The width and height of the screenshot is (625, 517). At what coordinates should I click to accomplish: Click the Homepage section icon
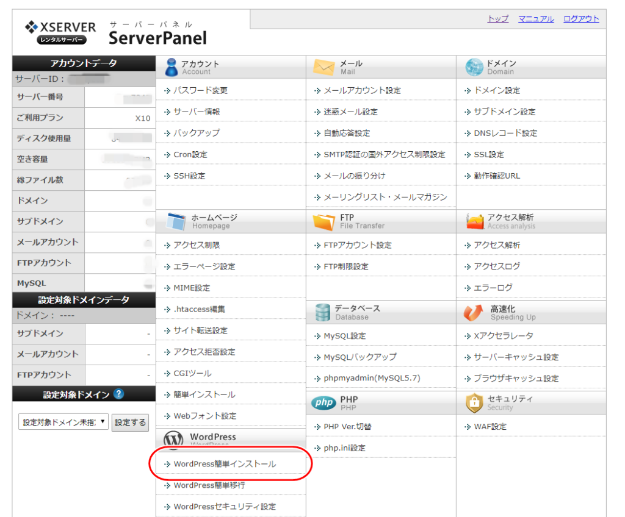[x=176, y=221]
